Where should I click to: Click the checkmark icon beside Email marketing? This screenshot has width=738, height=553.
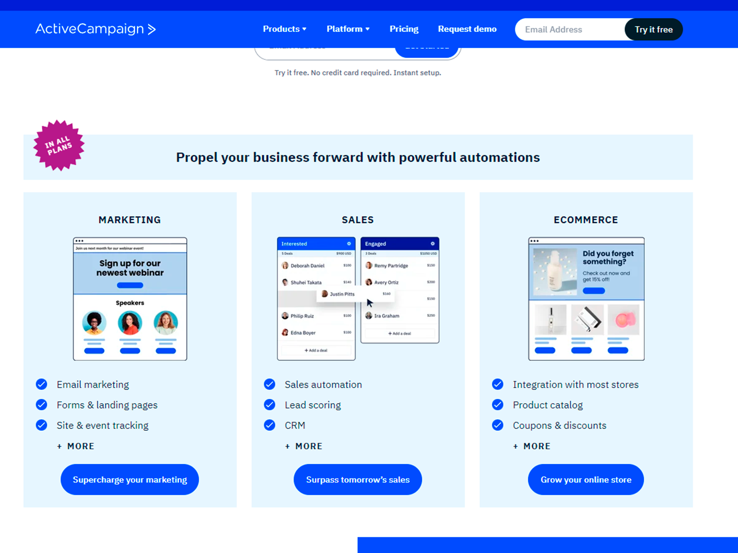point(42,384)
